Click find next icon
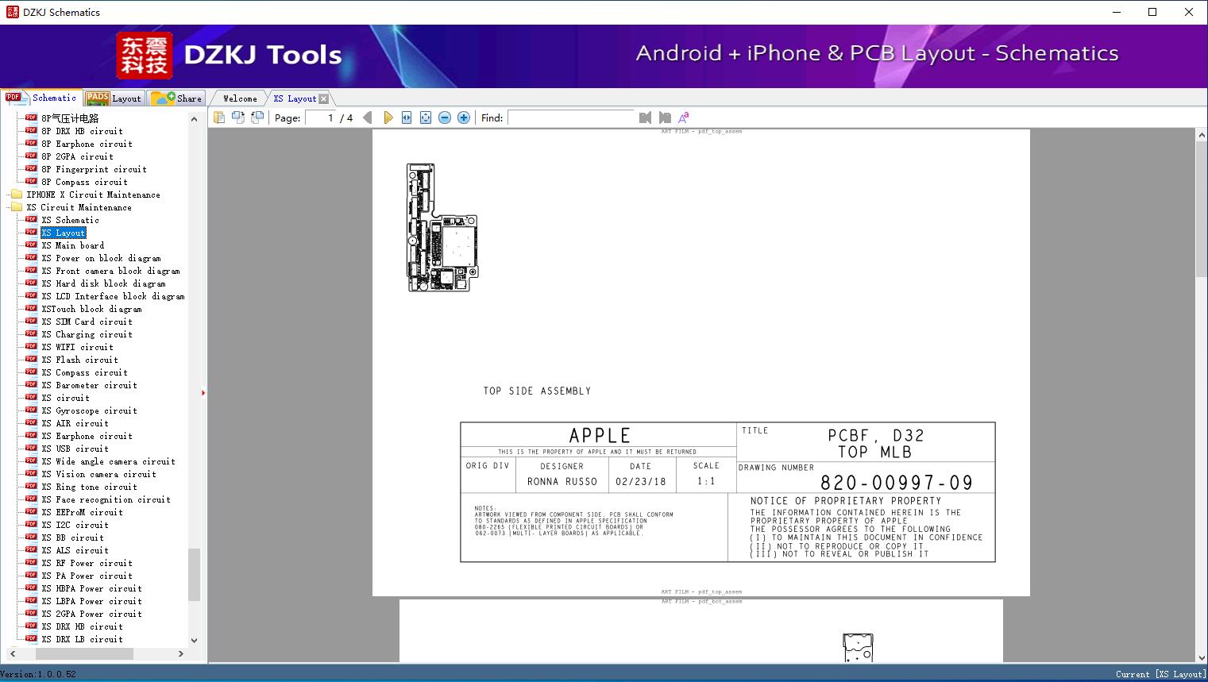The image size is (1208, 682). [x=665, y=118]
